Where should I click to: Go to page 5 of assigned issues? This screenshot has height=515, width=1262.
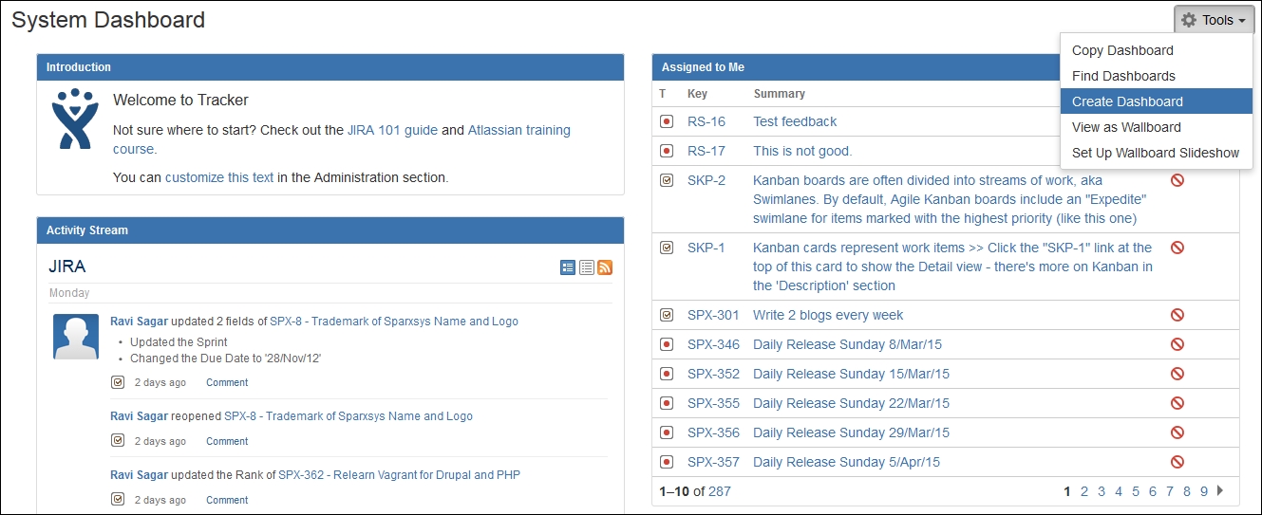1136,491
